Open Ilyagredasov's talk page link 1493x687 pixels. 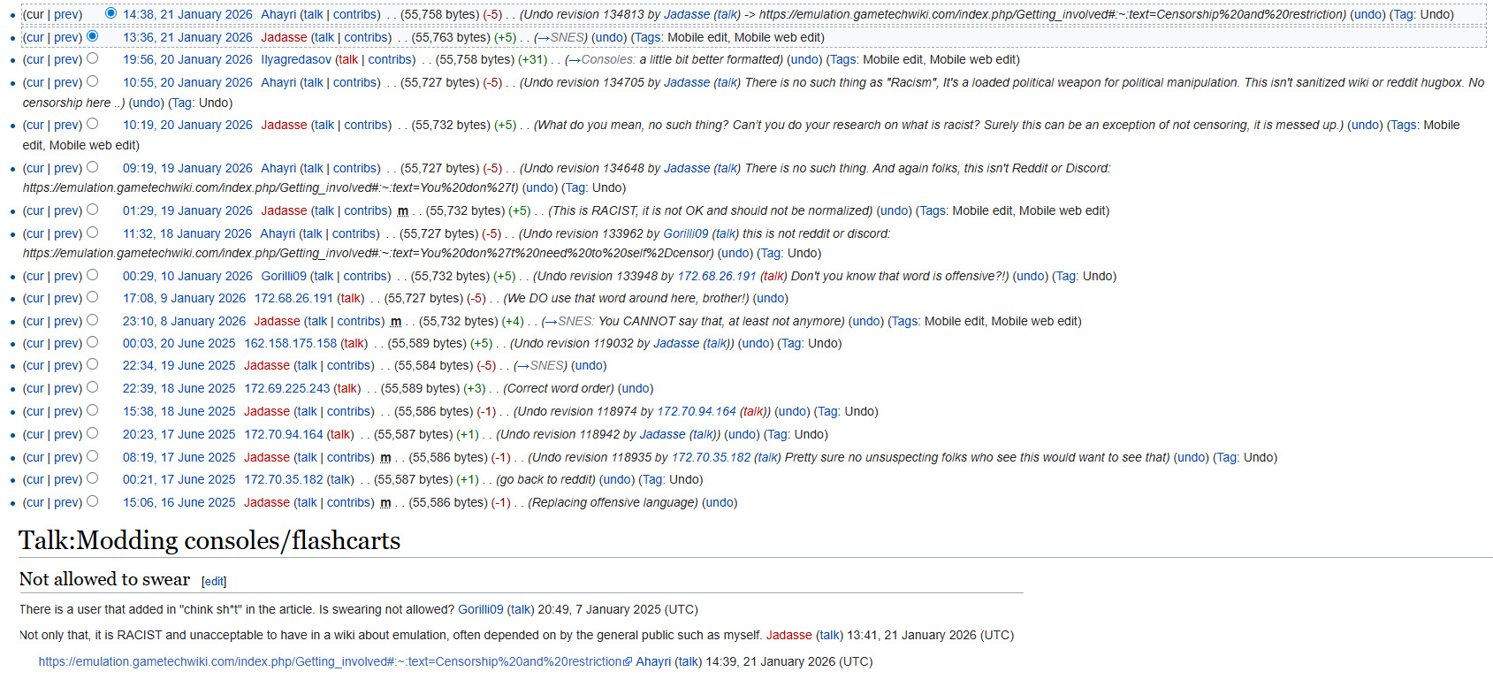point(349,59)
